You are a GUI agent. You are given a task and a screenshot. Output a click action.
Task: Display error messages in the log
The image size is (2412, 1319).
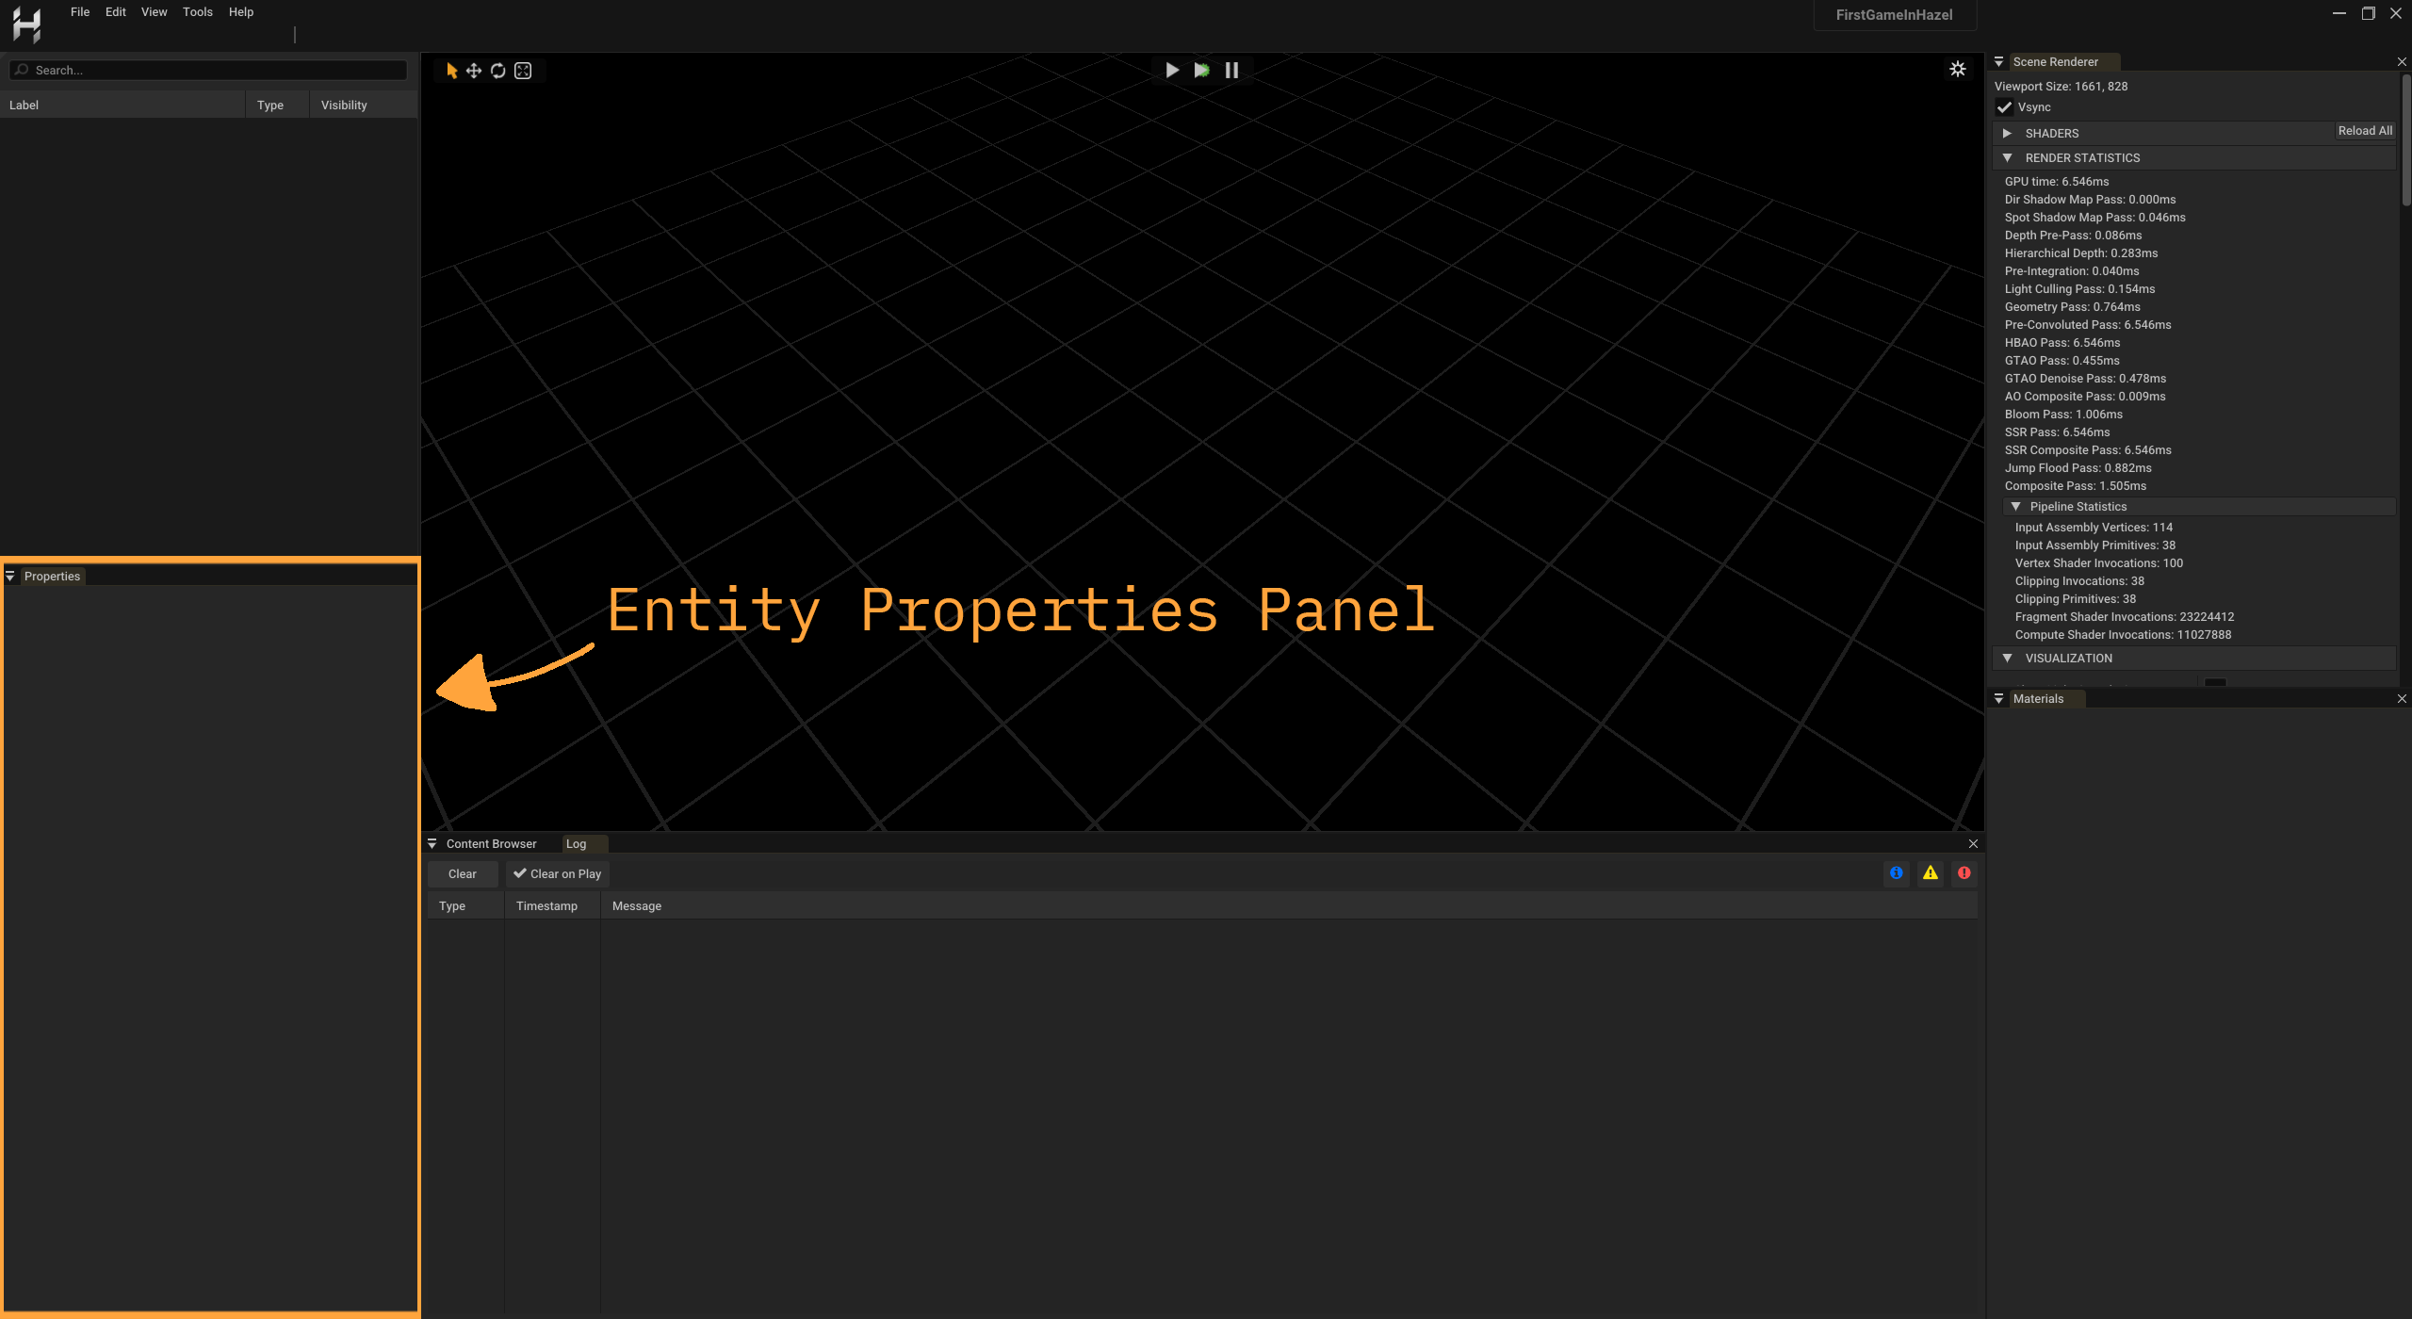tap(1964, 873)
